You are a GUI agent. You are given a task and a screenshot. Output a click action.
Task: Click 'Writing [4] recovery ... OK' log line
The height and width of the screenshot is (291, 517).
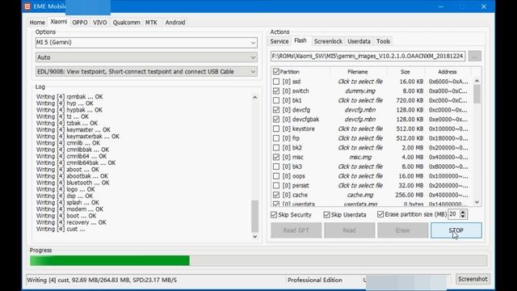pos(71,222)
